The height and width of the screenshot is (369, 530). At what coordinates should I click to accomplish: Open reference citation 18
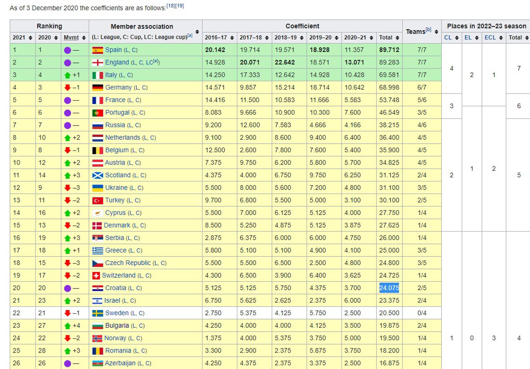click(x=171, y=6)
